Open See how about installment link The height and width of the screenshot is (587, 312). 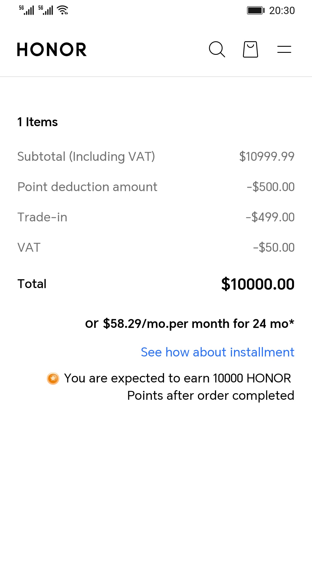pyautogui.click(x=218, y=352)
